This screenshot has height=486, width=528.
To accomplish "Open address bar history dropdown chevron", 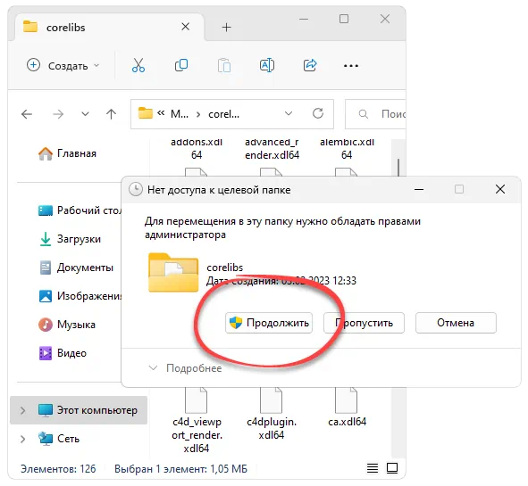I will 289,113.
